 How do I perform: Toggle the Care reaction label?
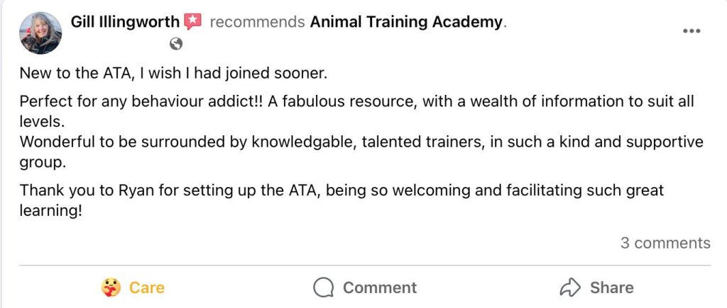click(146, 287)
